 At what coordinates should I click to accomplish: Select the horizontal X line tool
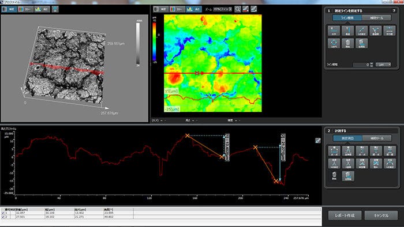point(334,31)
